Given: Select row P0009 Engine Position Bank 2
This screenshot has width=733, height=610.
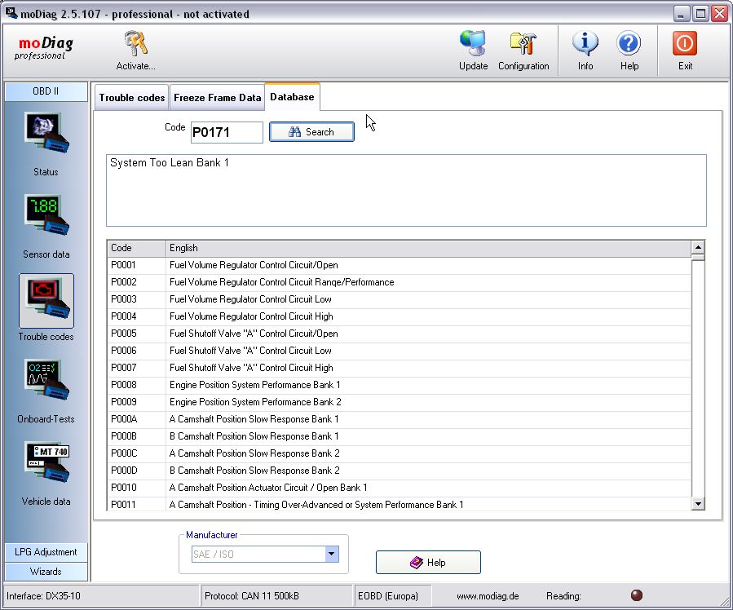Looking at the screenshot, I should pyautogui.click(x=400, y=402).
